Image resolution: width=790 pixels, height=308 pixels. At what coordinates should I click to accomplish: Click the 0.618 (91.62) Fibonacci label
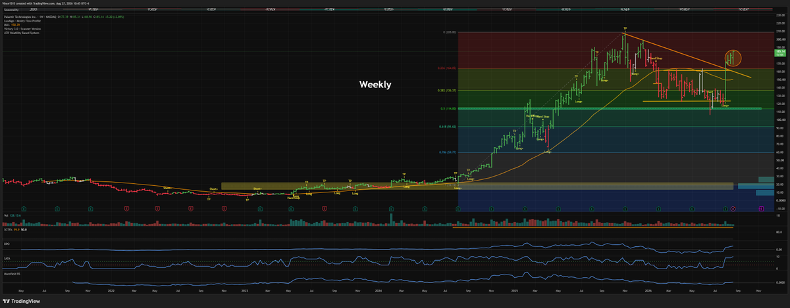448,127
